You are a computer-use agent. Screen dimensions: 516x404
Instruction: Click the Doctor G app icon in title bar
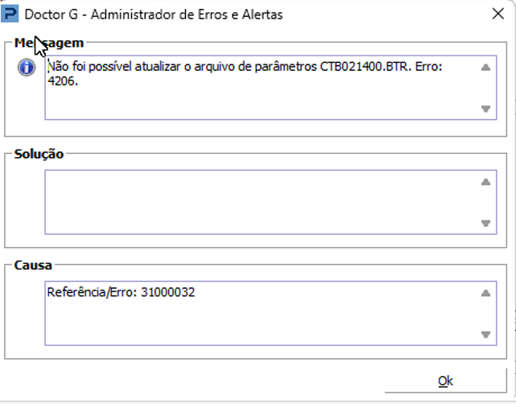[x=11, y=14]
